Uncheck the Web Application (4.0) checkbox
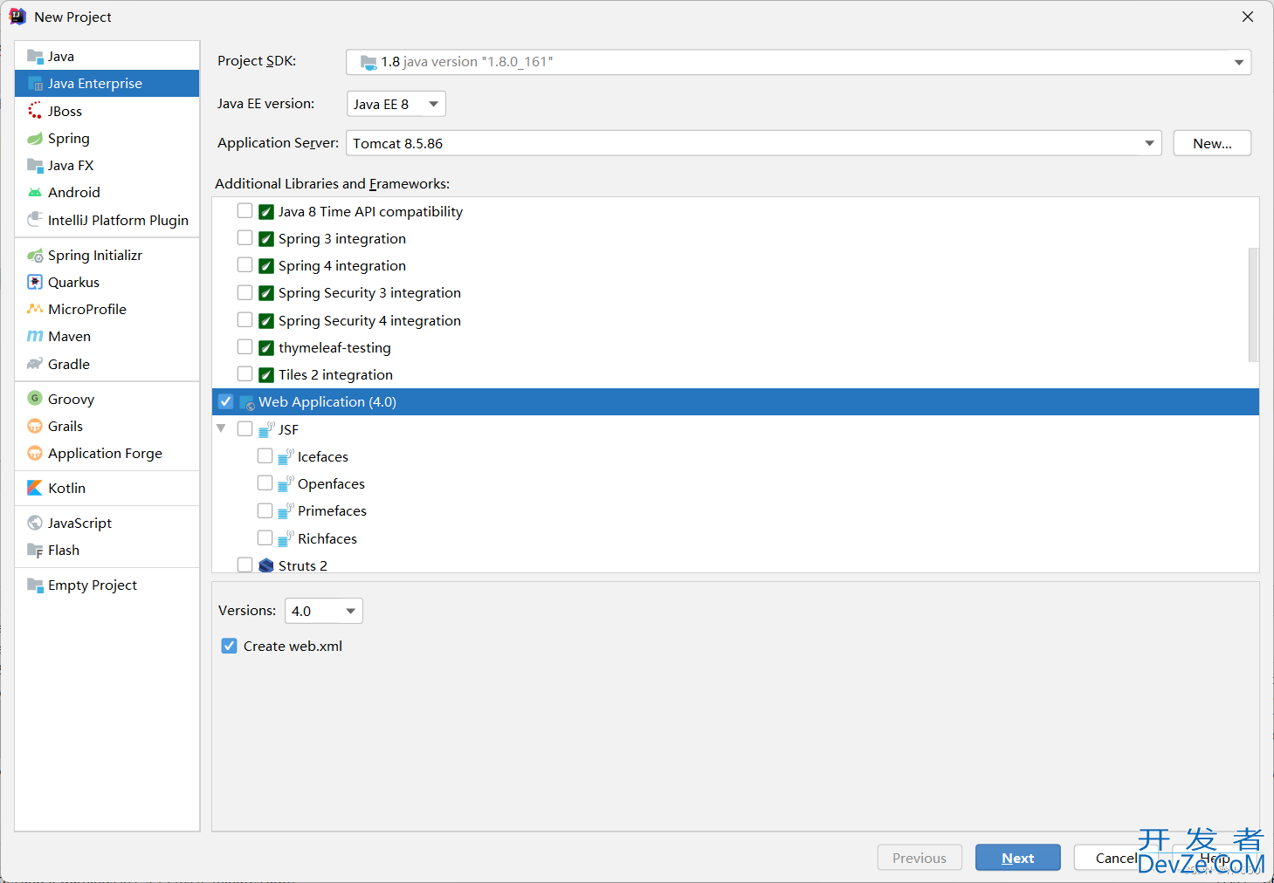This screenshot has height=883, width=1274. coord(226,401)
